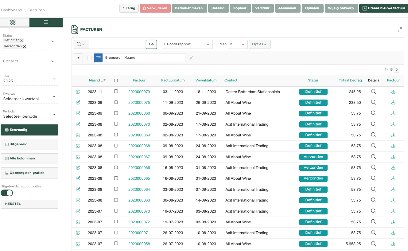
Task: Disable the Groeperen: Maand filter checkbox
Action: (89, 58)
